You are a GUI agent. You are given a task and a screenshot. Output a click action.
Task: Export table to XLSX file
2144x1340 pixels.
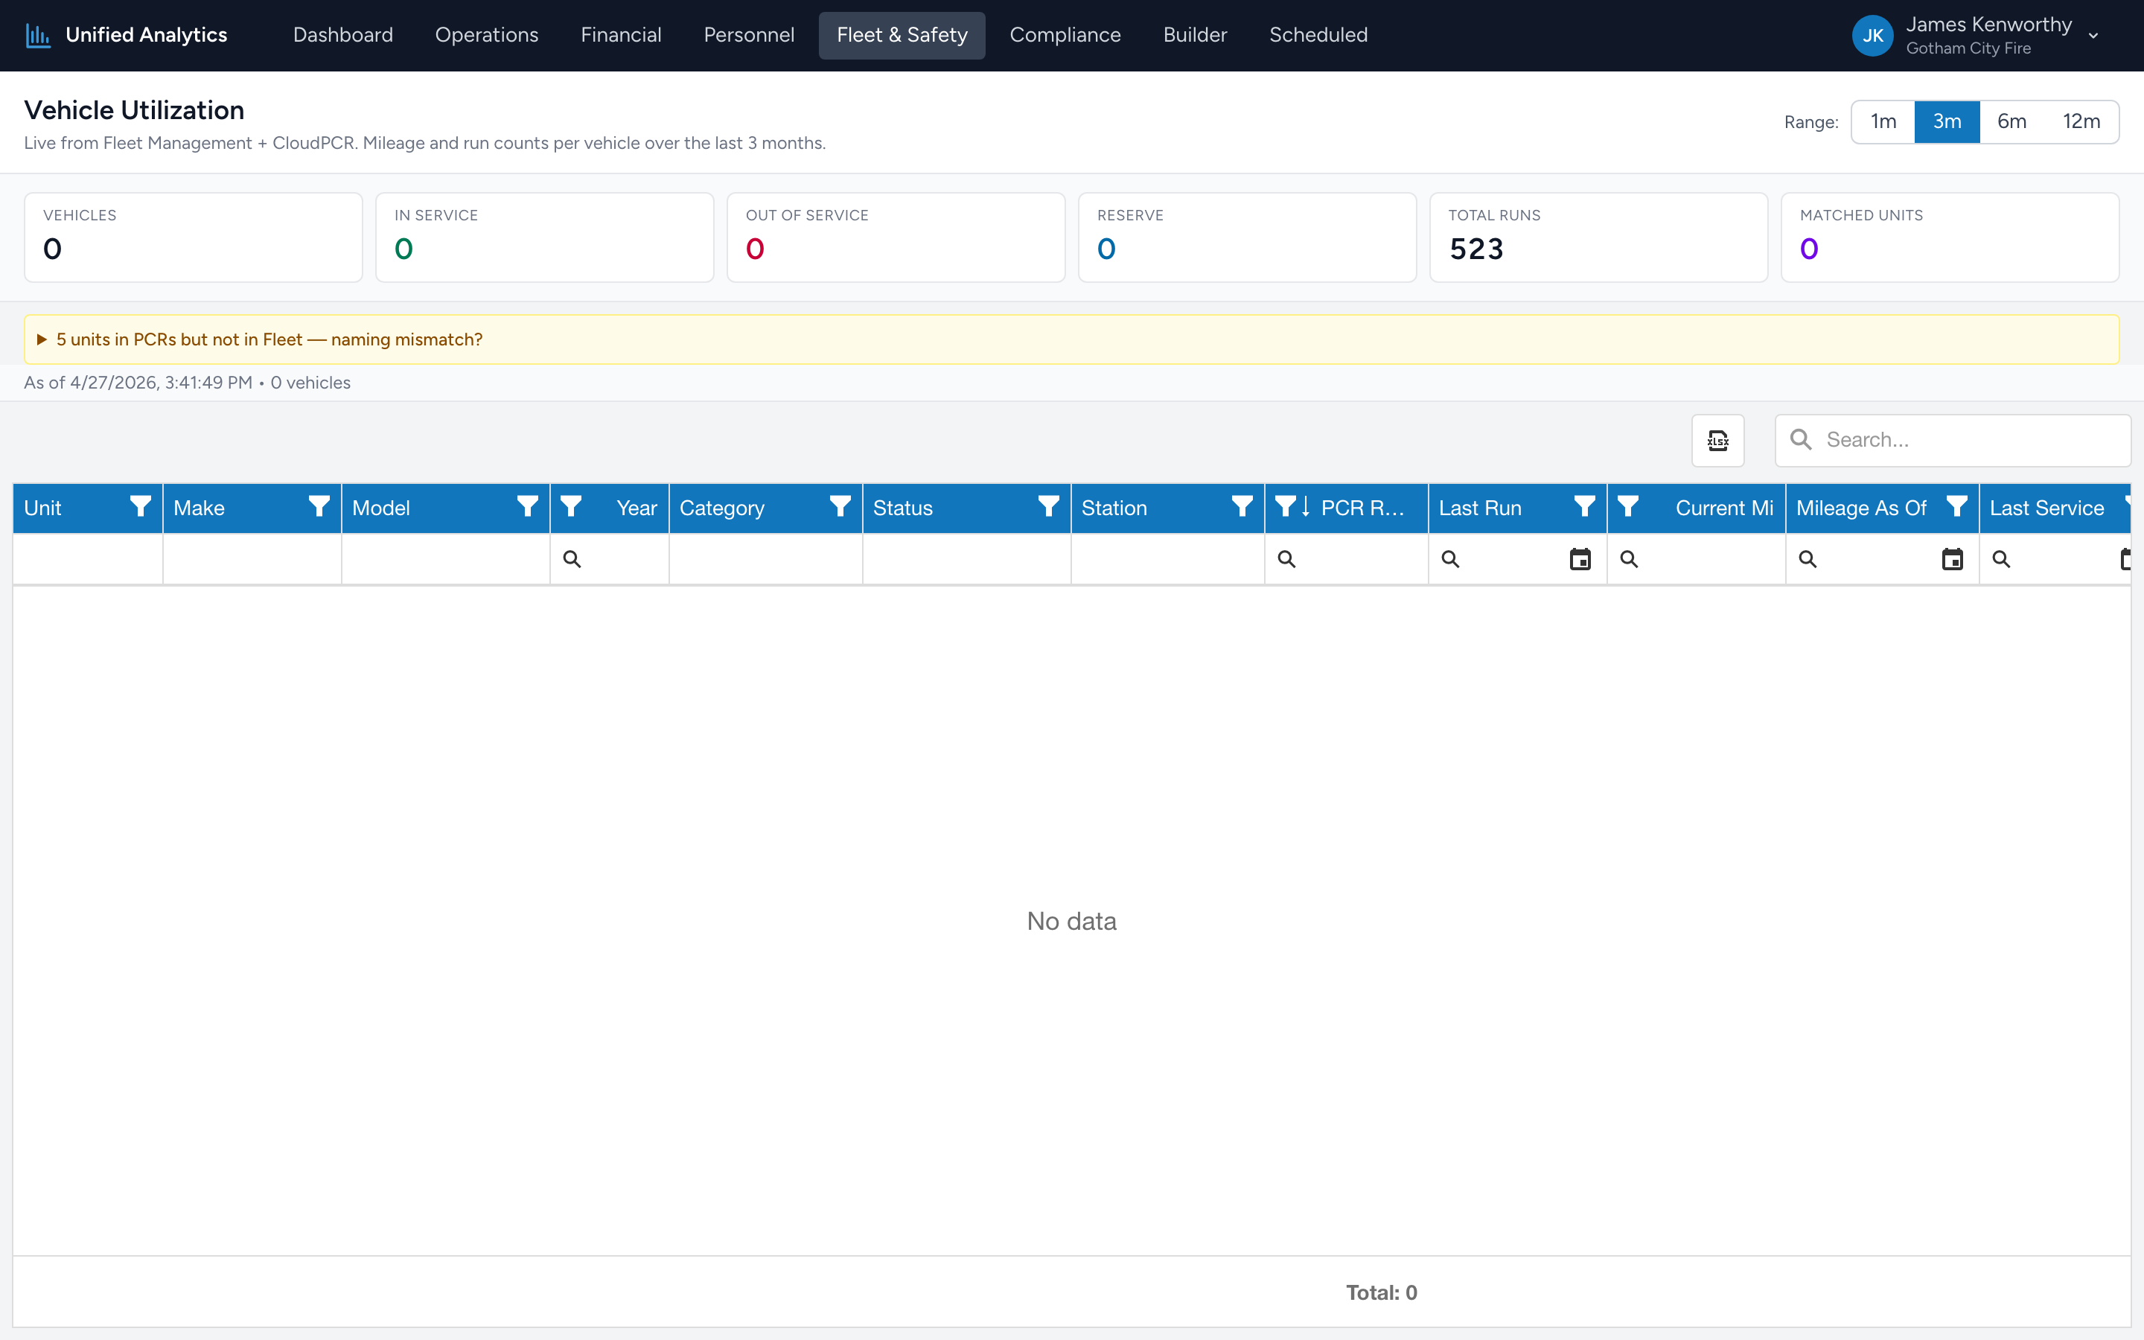click(x=1718, y=441)
